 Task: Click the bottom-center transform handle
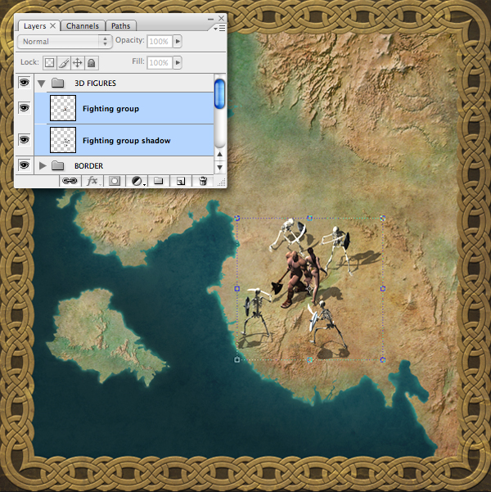(310, 360)
